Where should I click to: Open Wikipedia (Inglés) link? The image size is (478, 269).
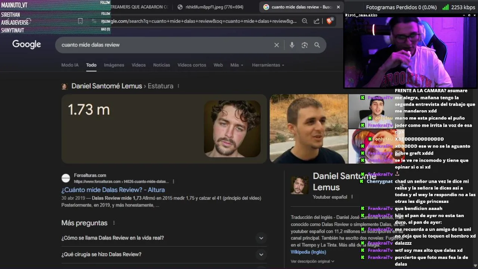(308, 252)
